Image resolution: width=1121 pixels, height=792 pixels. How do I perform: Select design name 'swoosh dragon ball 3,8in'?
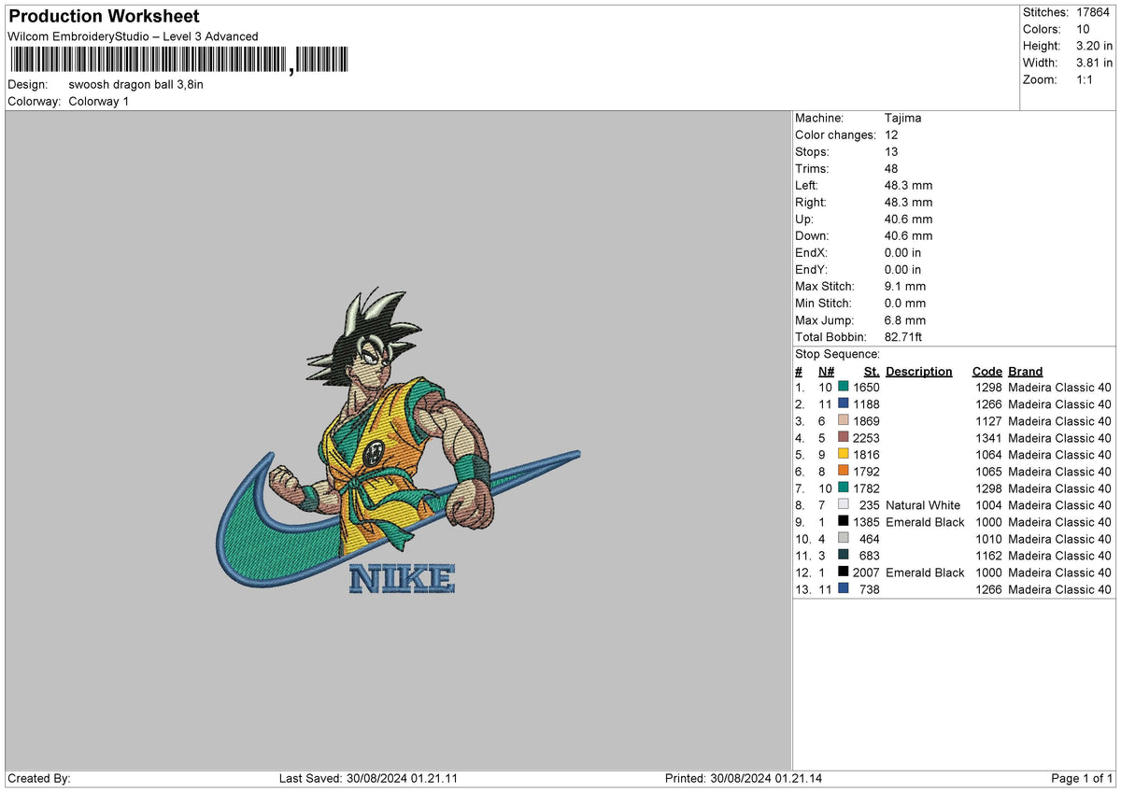135,84
